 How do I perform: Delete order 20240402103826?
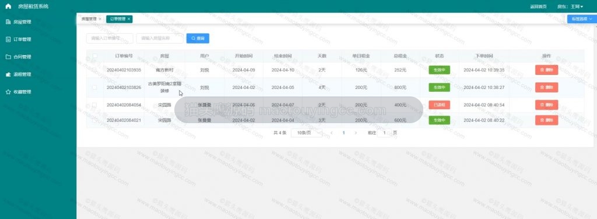(x=546, y=87)
